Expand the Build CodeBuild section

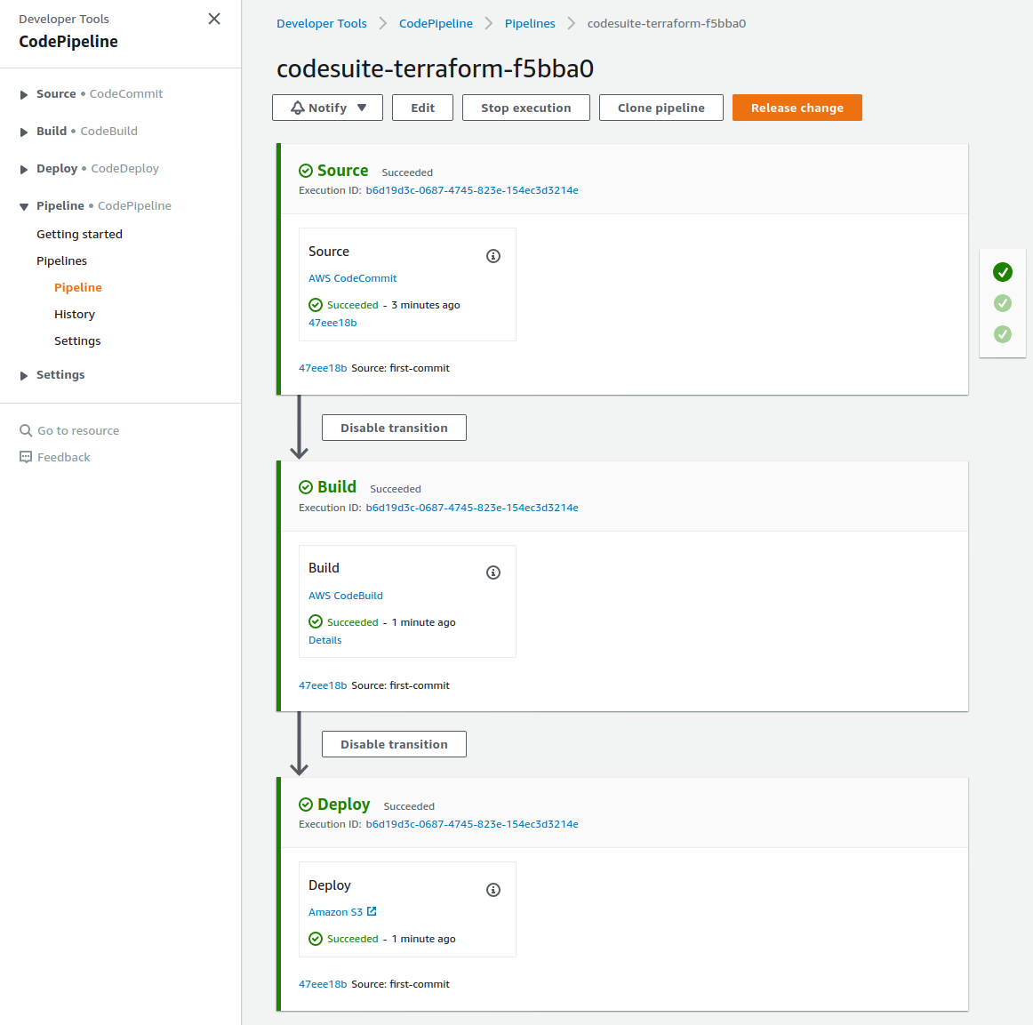click(24, 132)
